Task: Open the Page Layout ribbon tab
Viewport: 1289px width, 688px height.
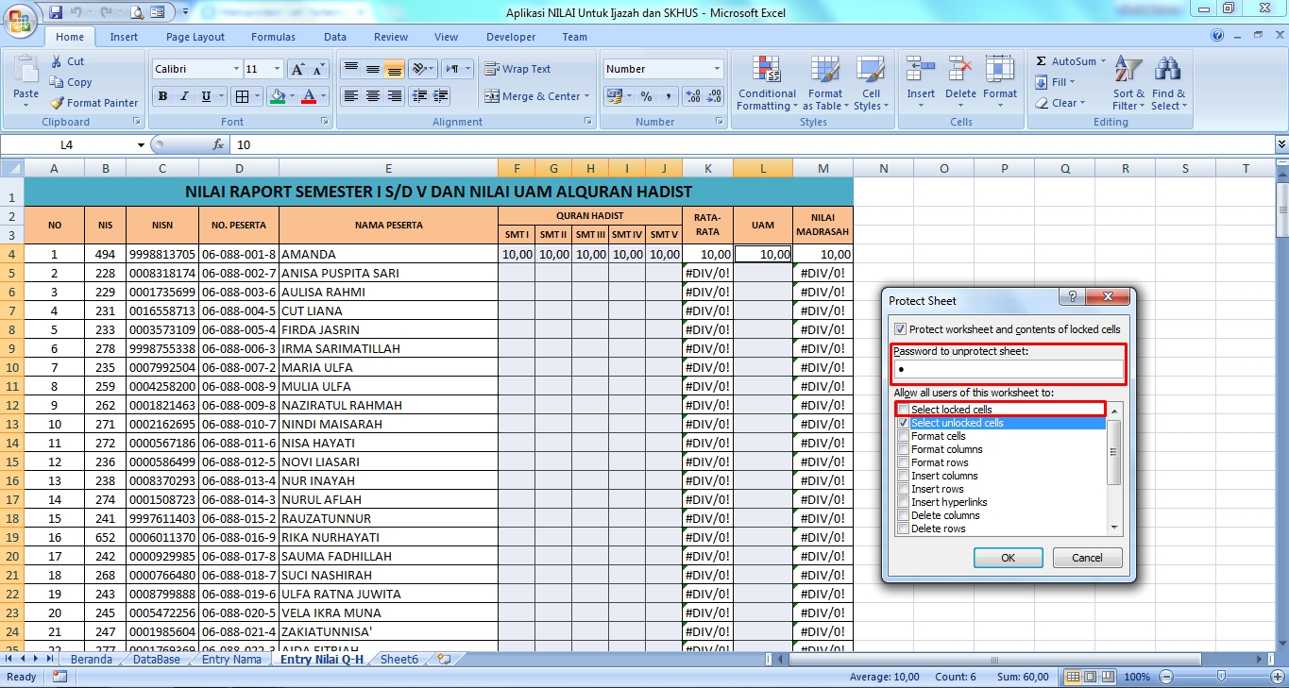Action: pyautogui.click(x=195, y=37)
